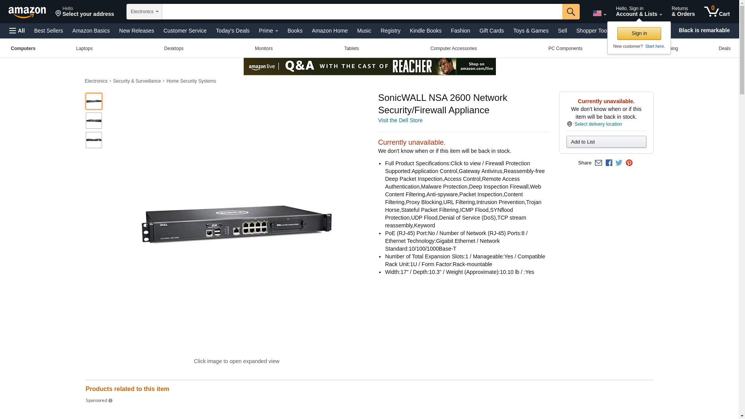Select delivery location link
This screenshot has width=745, height=419.
[598, 124]
